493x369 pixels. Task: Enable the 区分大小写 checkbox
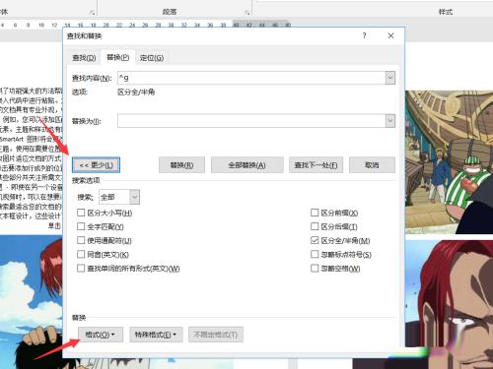coord(81,213)
